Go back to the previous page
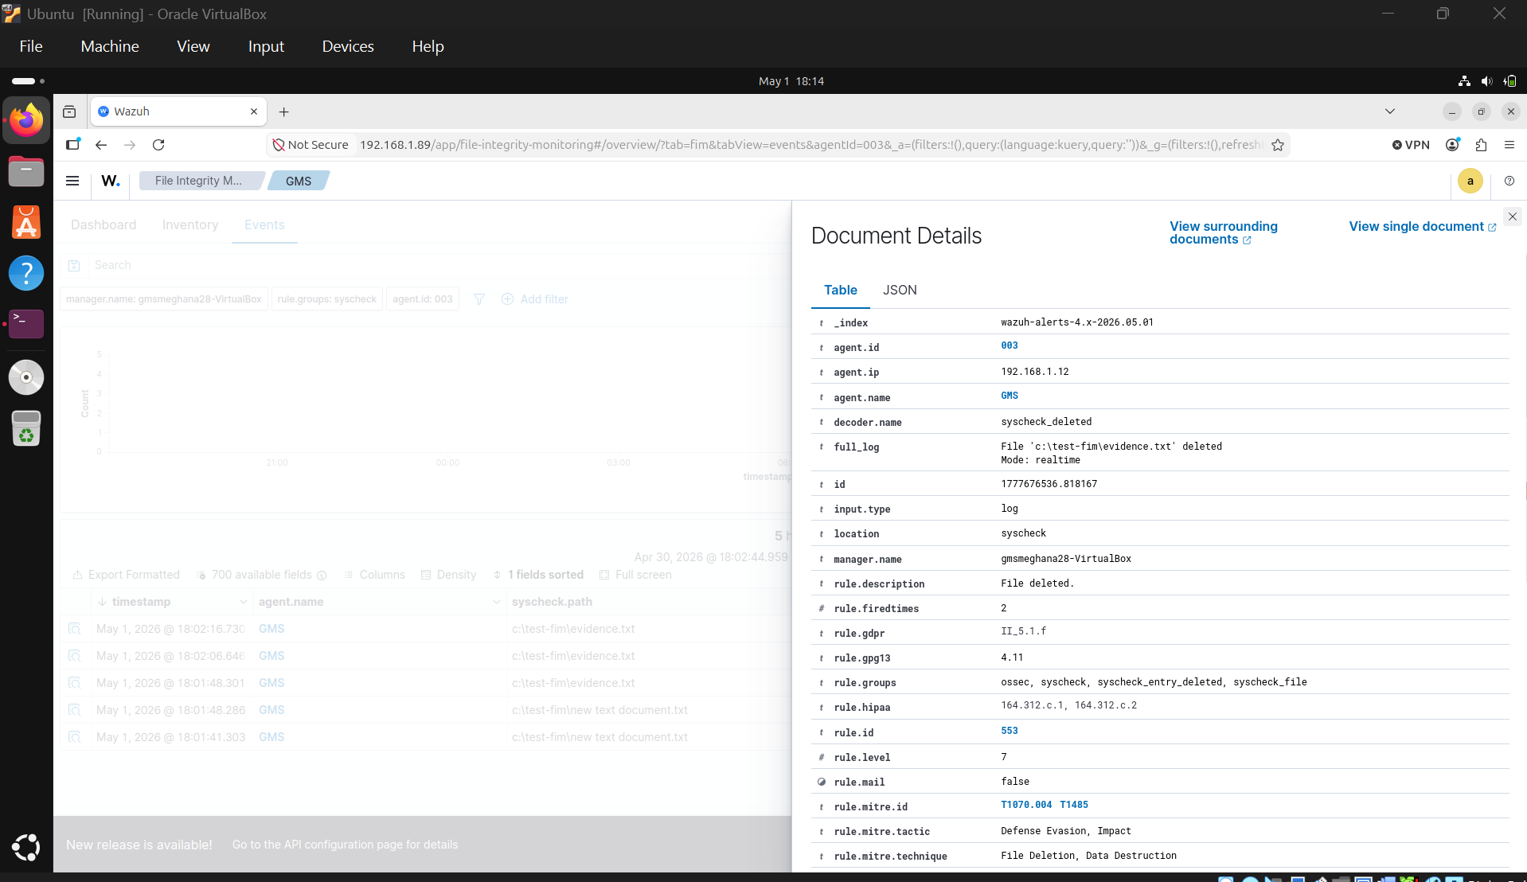 (x=101, y=145)
